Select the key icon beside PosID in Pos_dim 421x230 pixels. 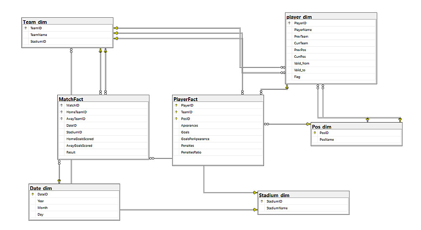pyautogui.click(x=315, y=133)
